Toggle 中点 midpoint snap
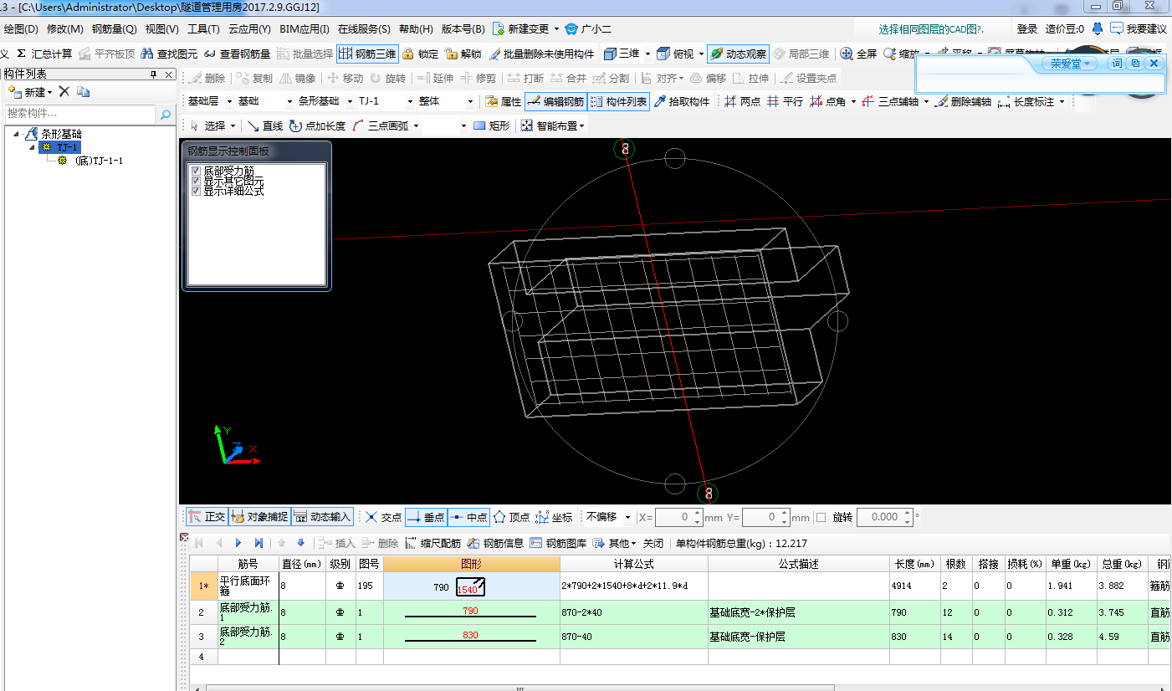Viewport: 1172px width, 691px height. point(468,517)
